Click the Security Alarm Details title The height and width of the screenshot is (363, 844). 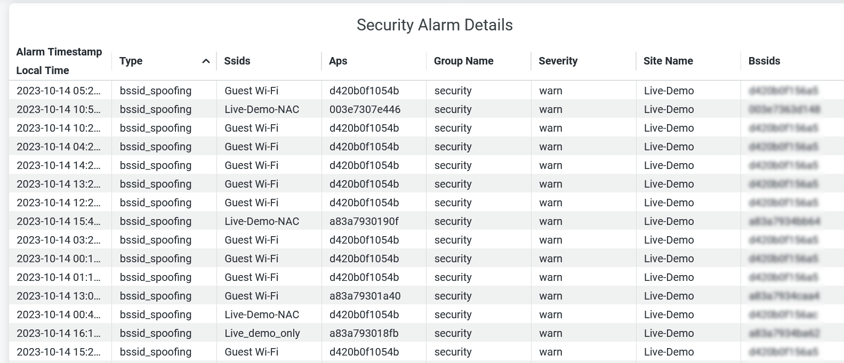tap(435, 25)
